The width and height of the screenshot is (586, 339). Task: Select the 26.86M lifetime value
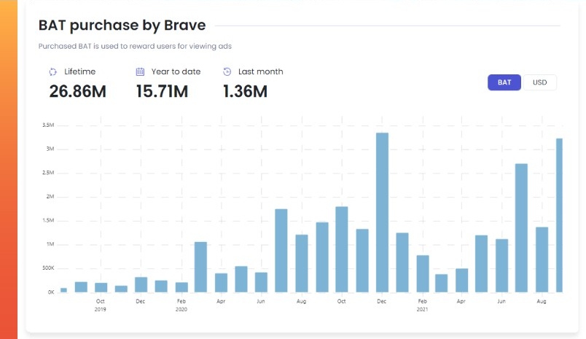tap(78, 92)
